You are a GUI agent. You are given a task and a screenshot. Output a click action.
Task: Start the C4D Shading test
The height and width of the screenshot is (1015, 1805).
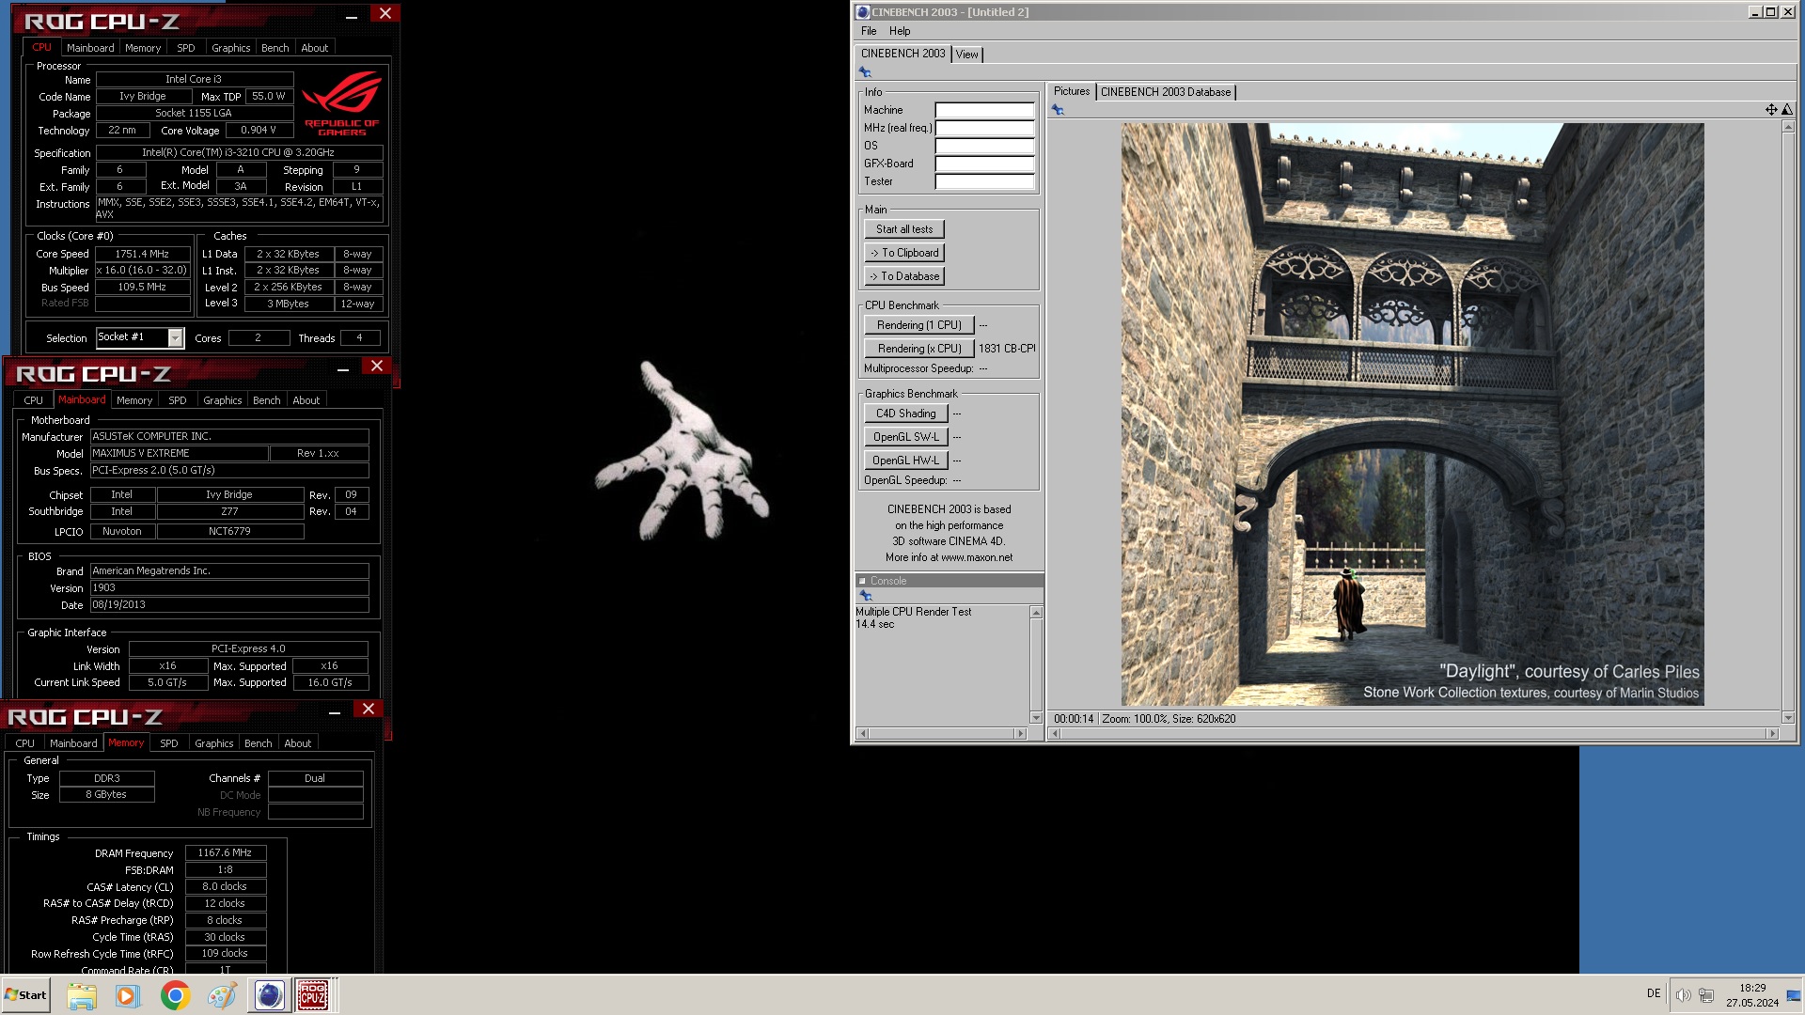[x=905, y=414]
